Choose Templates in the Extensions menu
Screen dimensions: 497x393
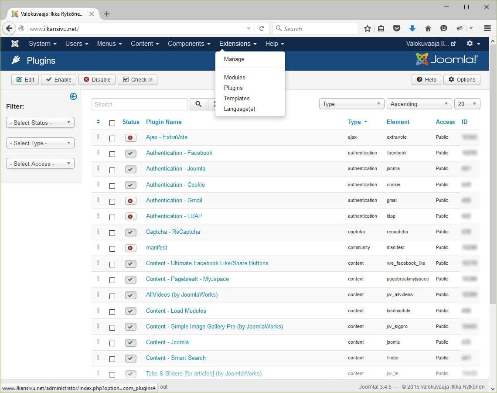point(237,98)
